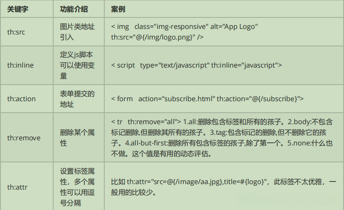Click the form action="subscribe.html" example
This screenshot has height=210, width=344.
[207, 99]
